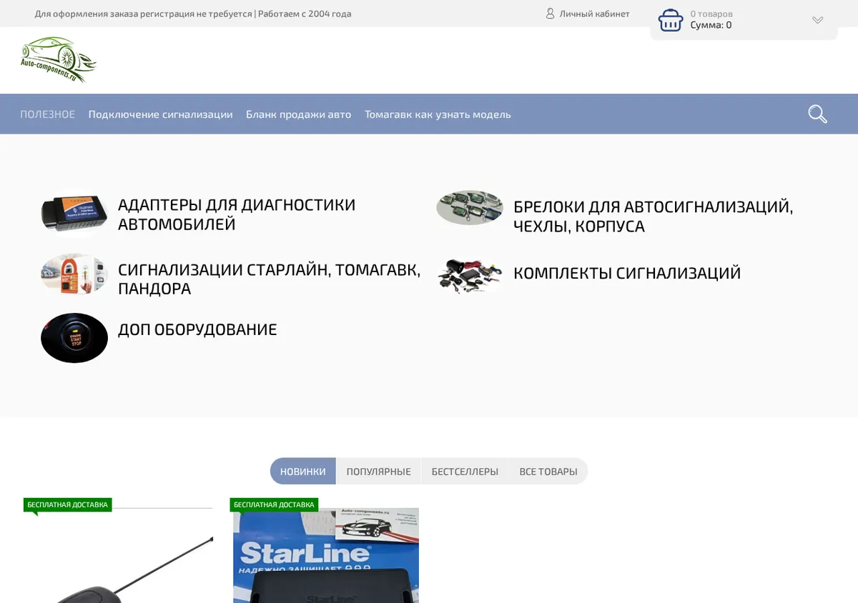
Task: Open the ПОЛЕЗНОЕ menu item
Action: [47, 114]
